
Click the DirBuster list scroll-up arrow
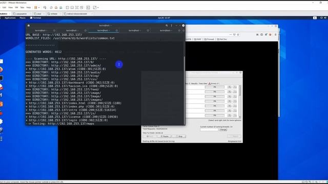coord(240,86)
